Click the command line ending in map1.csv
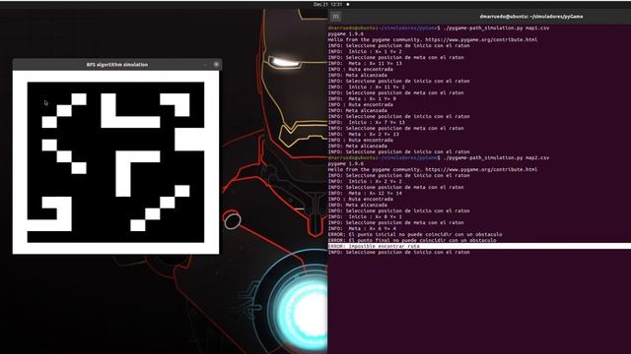This screenshot has height=354, width=631. point(439,29)
